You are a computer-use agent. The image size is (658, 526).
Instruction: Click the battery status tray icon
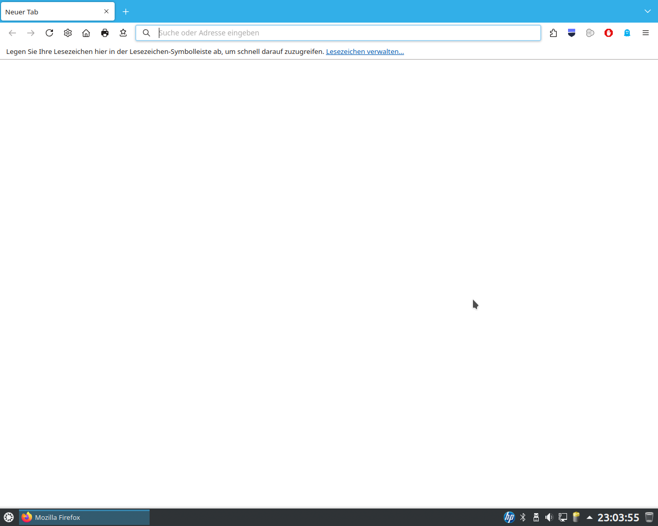(x=576, y=517)
